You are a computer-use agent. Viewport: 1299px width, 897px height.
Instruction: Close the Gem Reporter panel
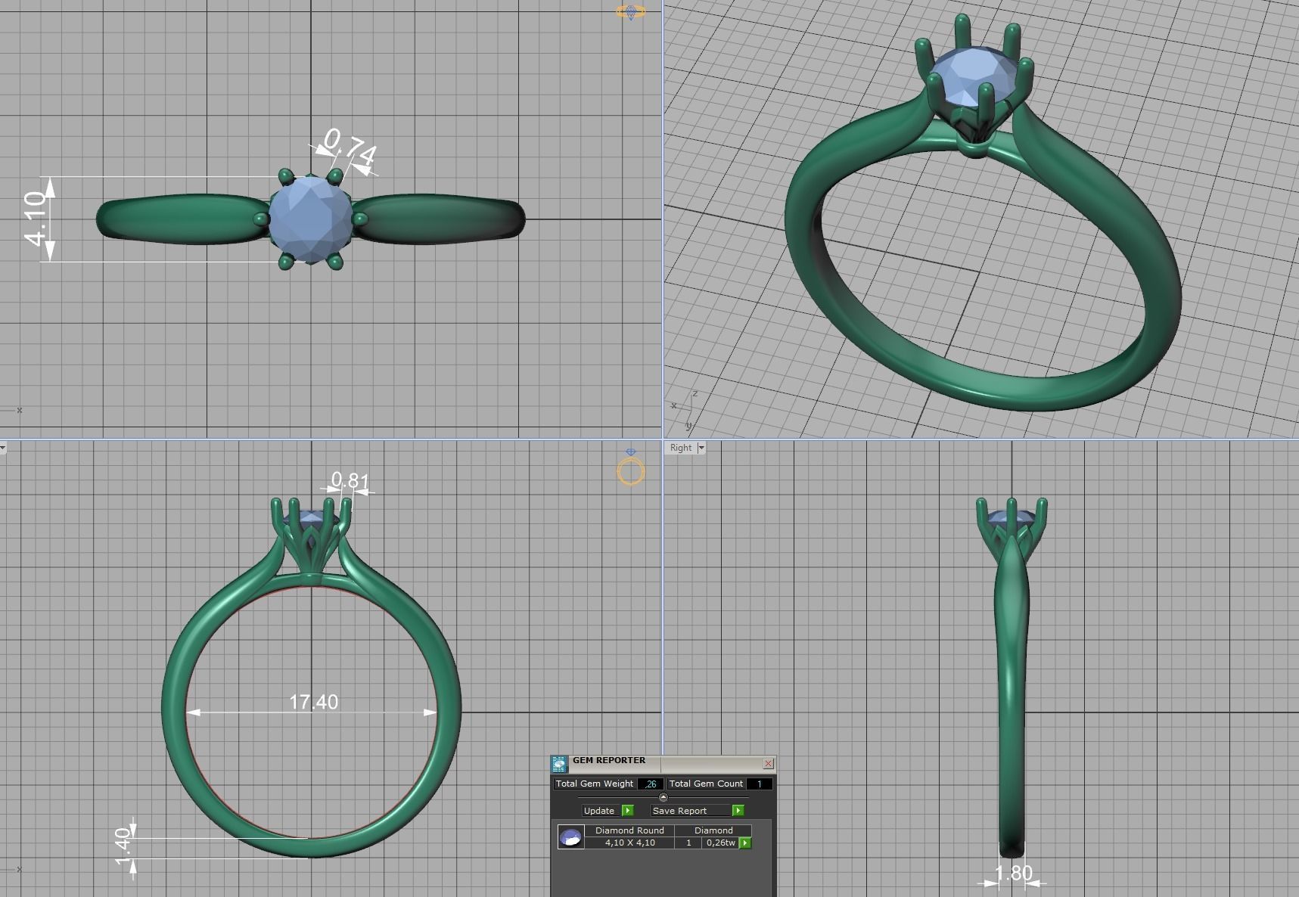pos(768,763)
